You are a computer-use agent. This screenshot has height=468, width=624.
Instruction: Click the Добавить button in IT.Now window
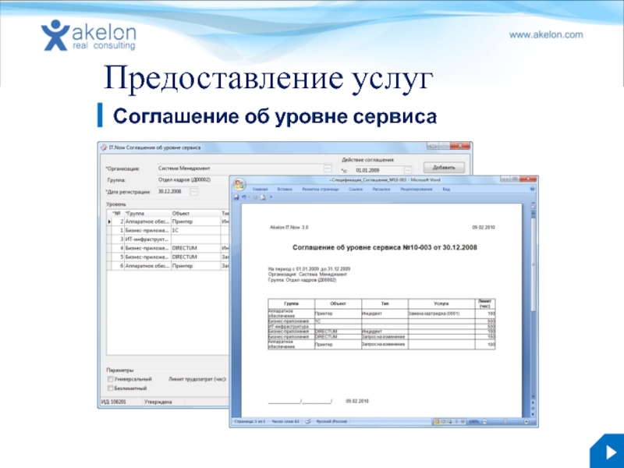[444, 168]
